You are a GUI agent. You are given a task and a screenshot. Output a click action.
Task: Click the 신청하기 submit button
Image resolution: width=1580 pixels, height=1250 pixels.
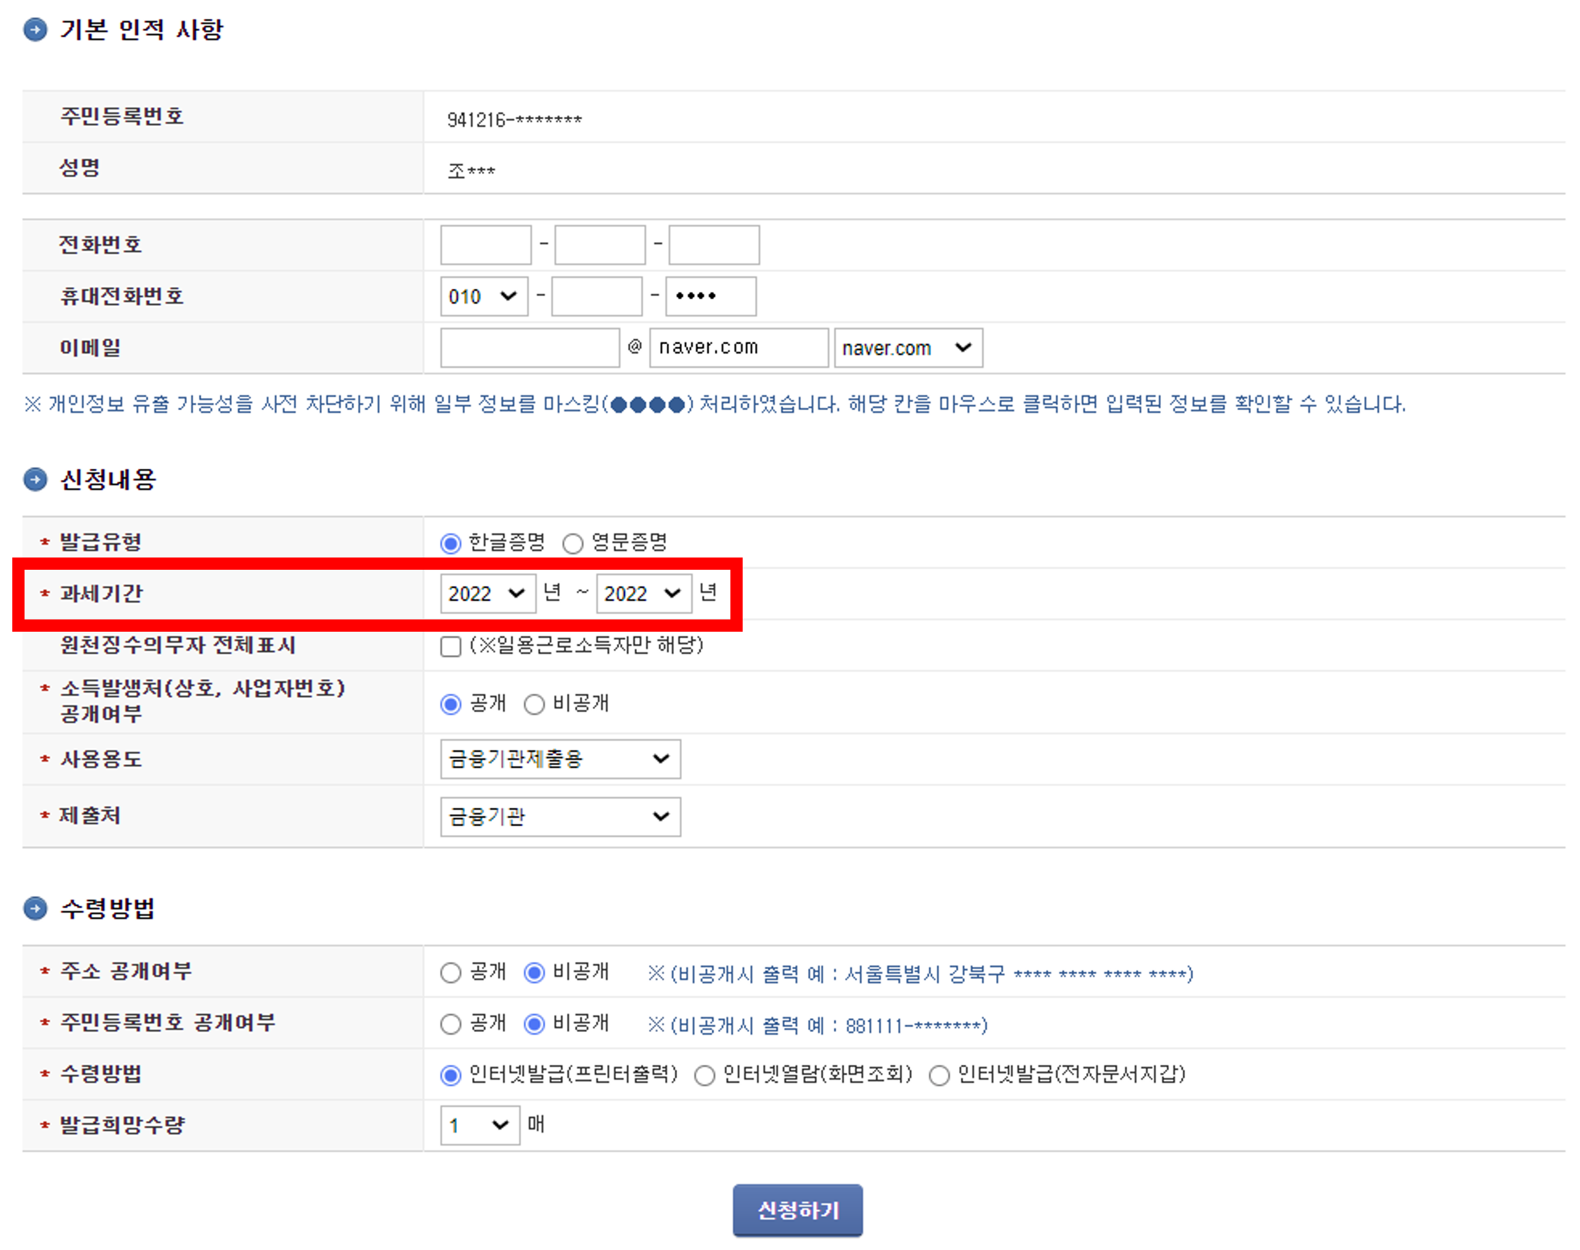coord(797,1210)
